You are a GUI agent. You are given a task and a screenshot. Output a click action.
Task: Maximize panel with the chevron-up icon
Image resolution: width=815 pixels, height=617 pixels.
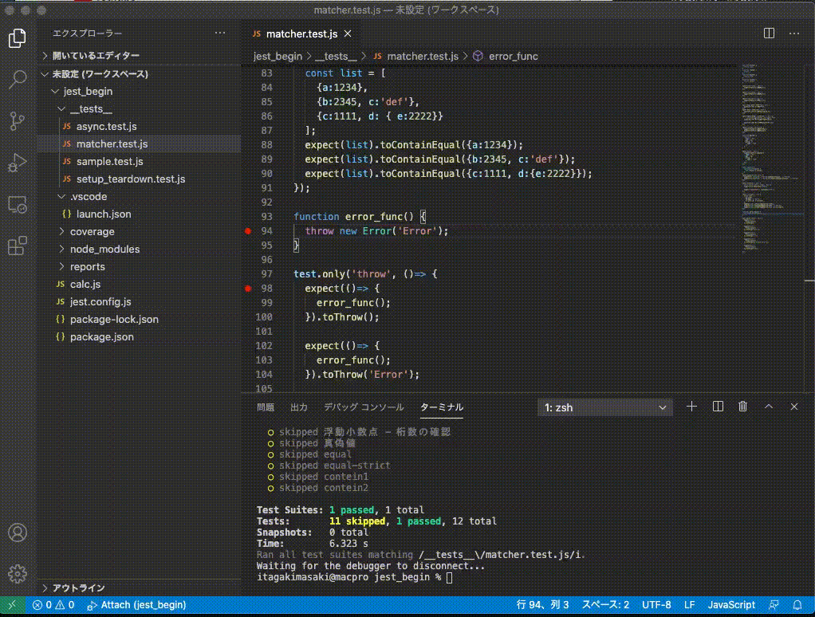tap(769, 407)
